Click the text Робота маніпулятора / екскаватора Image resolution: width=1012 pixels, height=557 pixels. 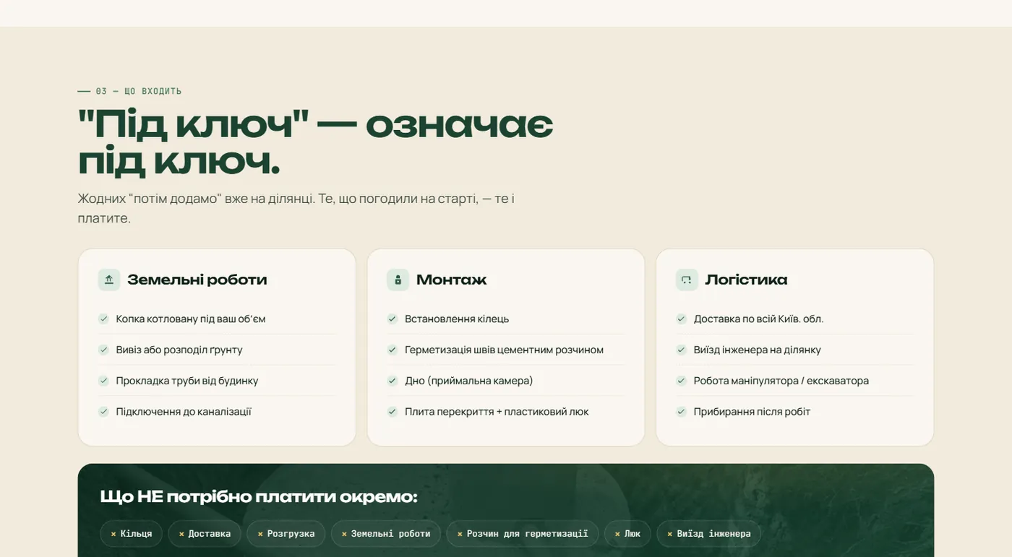click(x=781, y=381)
